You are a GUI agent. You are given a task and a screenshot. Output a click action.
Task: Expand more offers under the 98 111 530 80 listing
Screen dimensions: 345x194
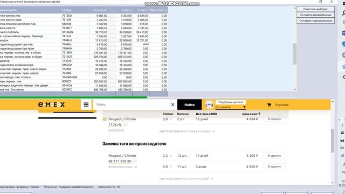click(x=187, y=179)
